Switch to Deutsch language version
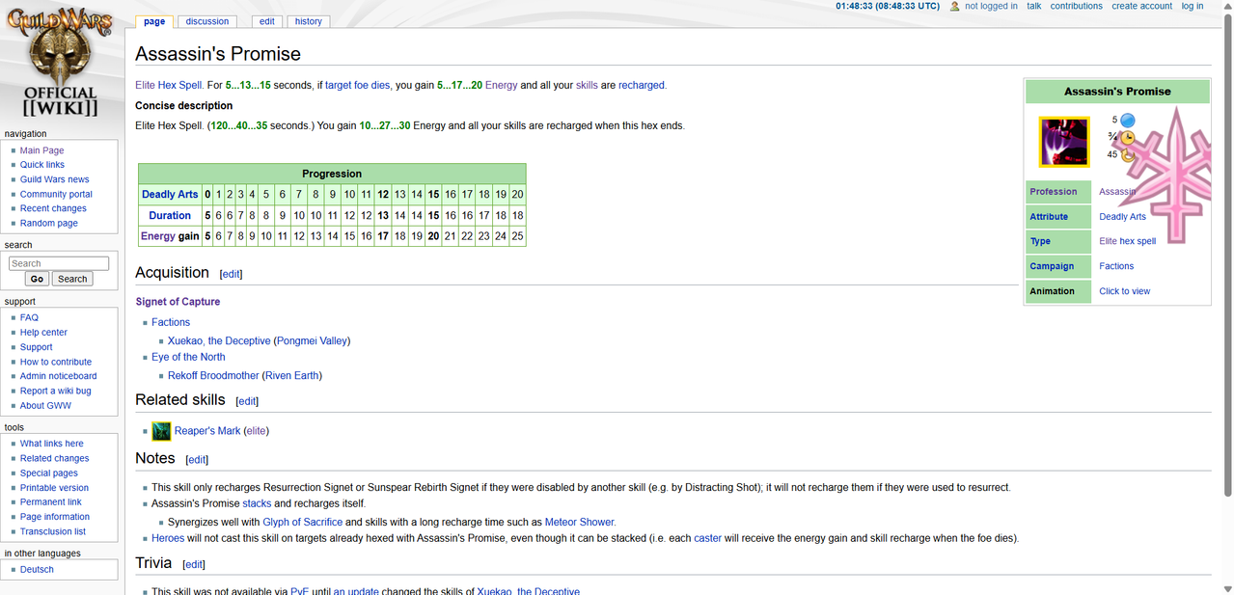This screenshot has width=1234, height=595. point(37,570)
